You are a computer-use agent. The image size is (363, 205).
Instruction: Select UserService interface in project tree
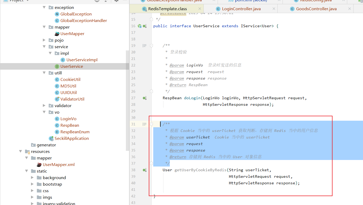click(71, 66)
